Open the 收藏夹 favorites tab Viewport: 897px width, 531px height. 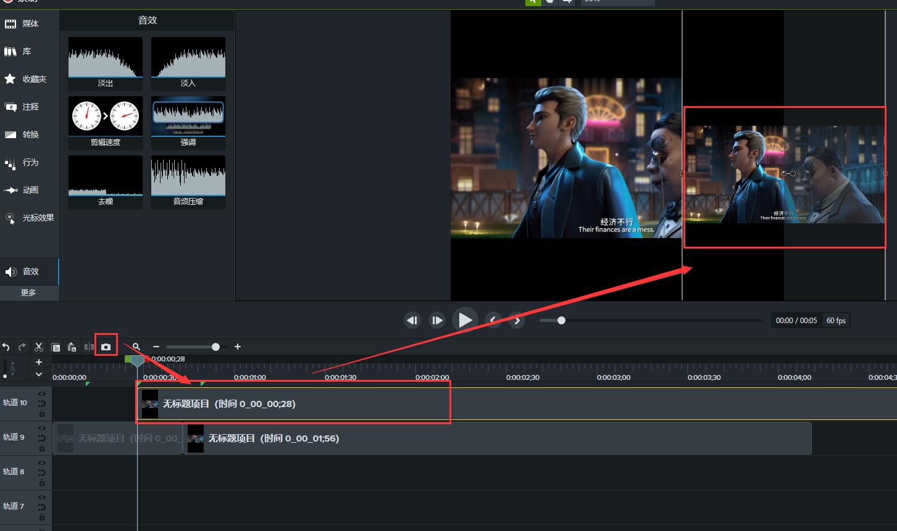pyautogui.click(x=30, y=79)
